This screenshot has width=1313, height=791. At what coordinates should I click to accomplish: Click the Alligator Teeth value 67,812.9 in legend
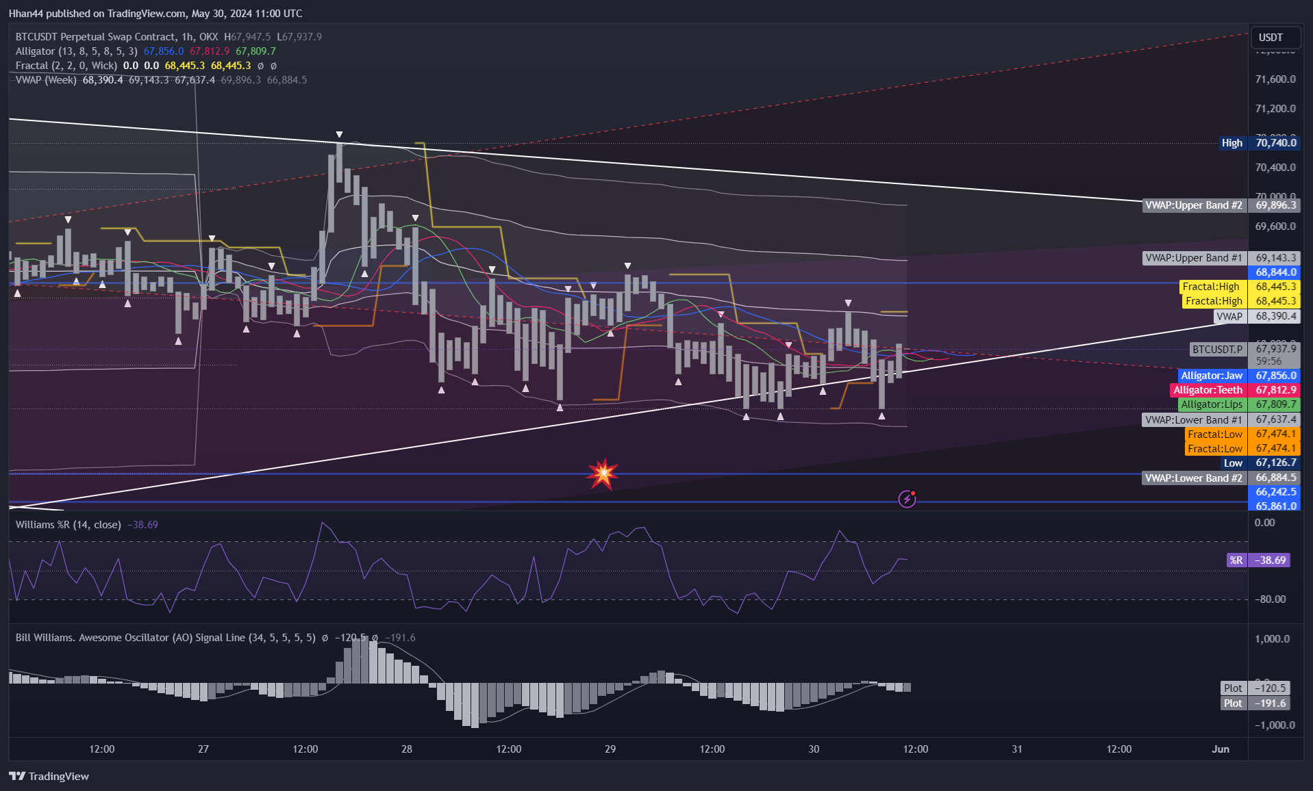[210, 51]
